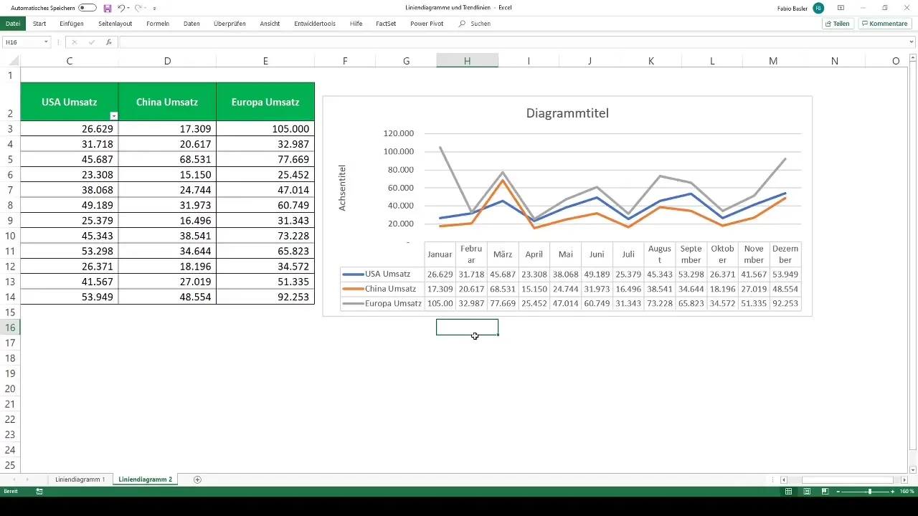This screenshot has height=516, width=918.
Task: Click the Redo arrow icon
Action: [138, 8]
